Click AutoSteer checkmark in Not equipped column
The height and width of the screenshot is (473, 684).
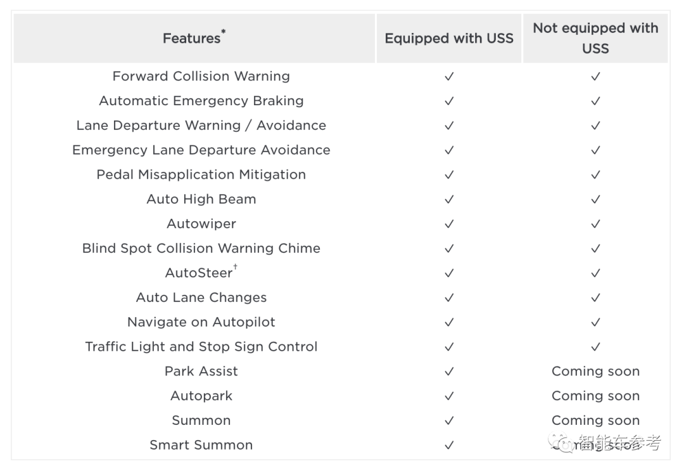tap(595, 273)
